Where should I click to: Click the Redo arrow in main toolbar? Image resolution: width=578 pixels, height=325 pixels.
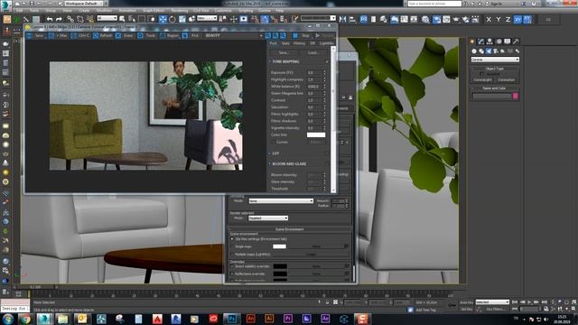click(59, 19)
